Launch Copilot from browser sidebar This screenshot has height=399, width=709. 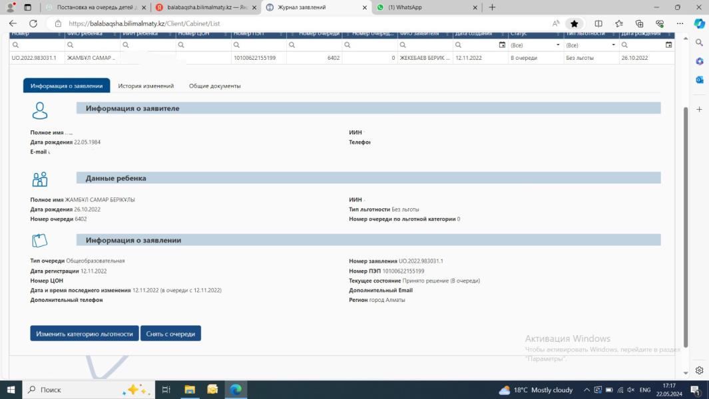point(700,23)
